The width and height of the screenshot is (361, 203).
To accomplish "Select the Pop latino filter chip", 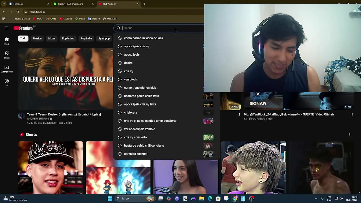I will pos(68,38).
